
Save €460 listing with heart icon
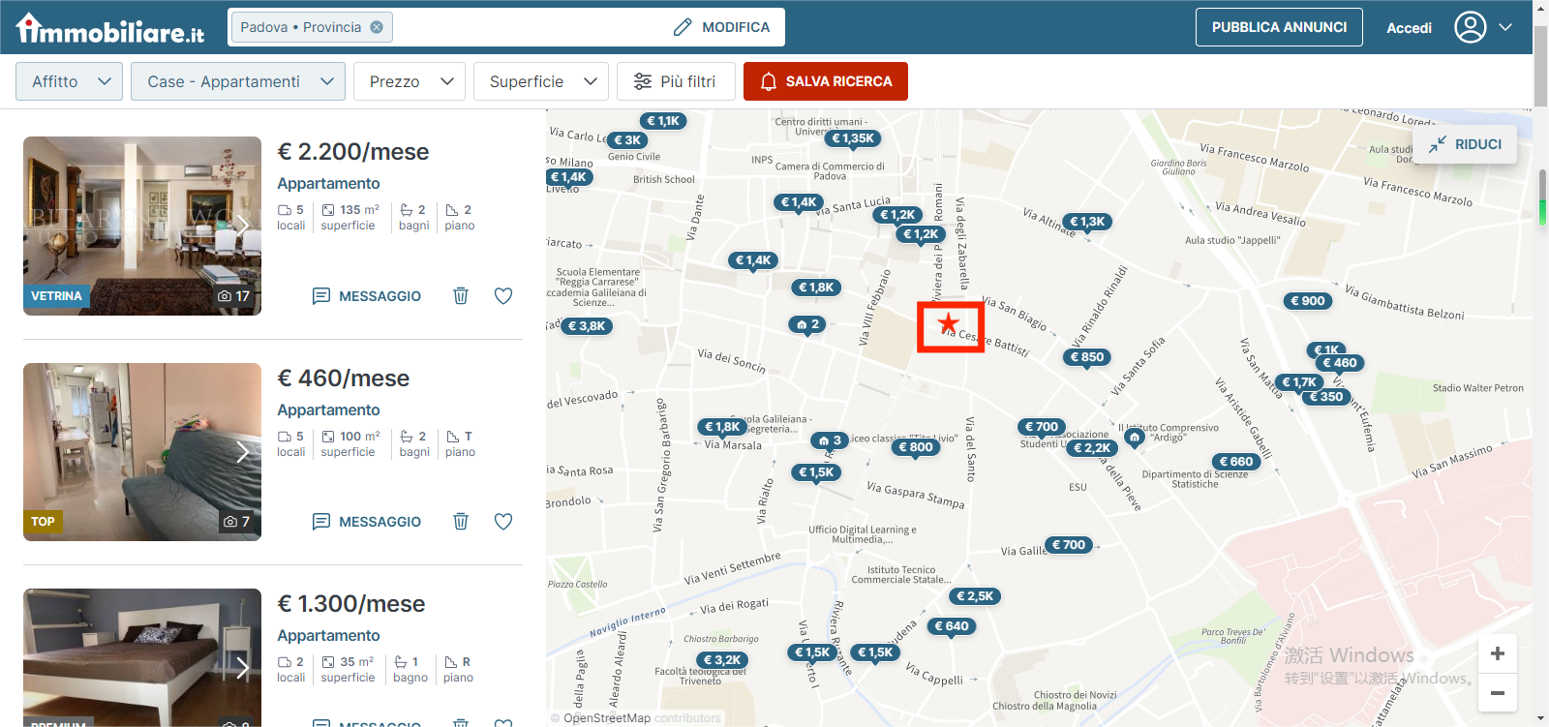point(503,522)
